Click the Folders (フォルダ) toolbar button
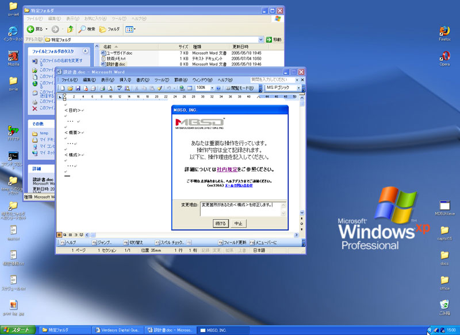The image size is (460, 335). point(109,29)
